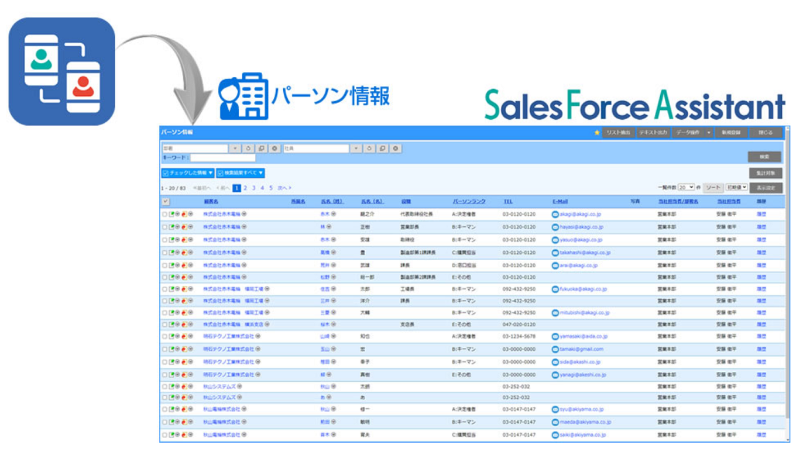Click the copy icon beside the 社員 field

382,149
